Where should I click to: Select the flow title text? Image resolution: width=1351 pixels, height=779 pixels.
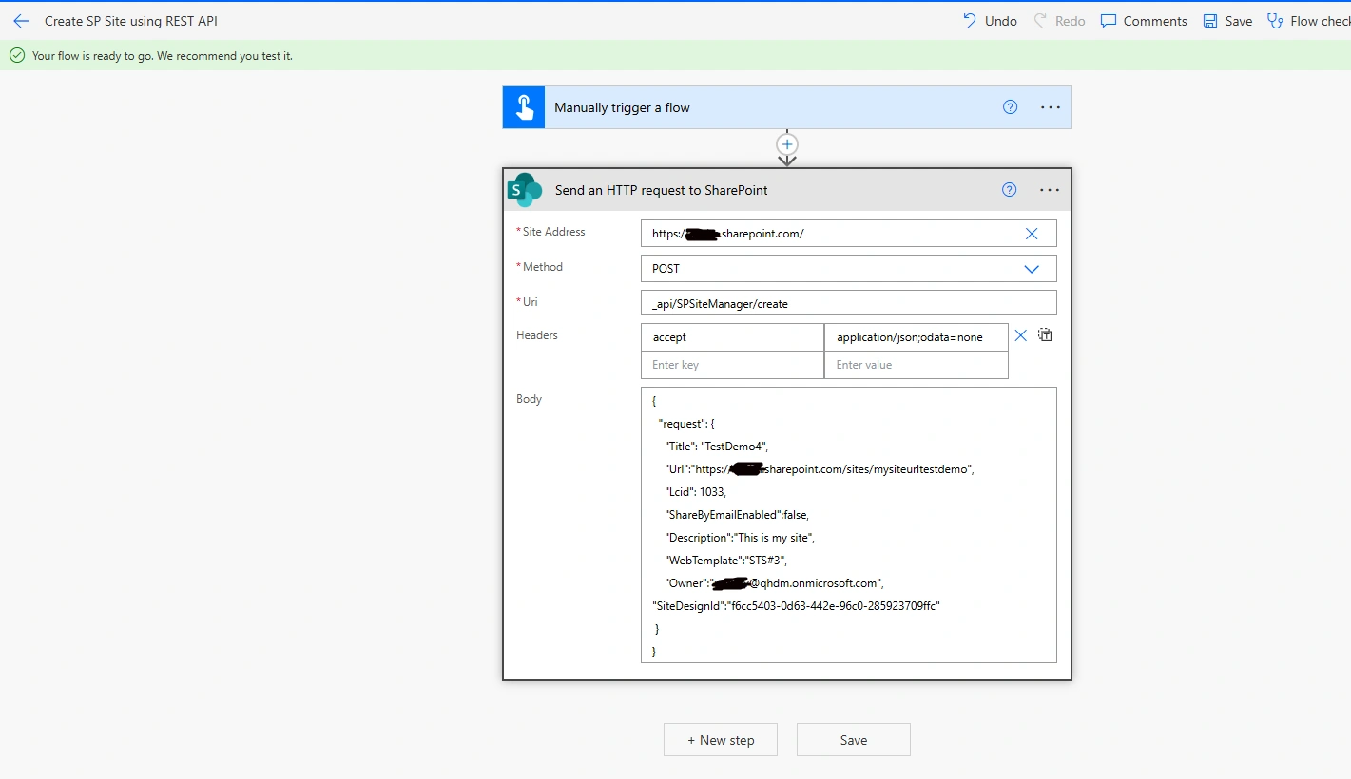(x=131, y=21)
